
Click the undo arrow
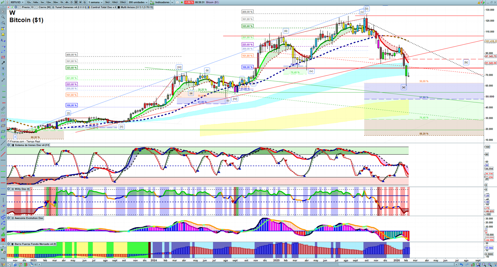462,265
